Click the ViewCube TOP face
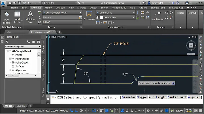The height and width of the screenshot is (114, 204). pos(191,45)
